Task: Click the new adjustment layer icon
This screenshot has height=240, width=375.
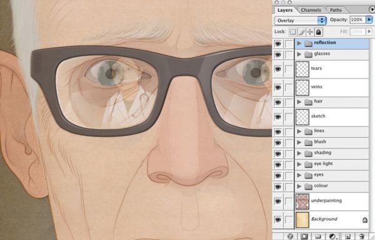Action: [x=332, y=236]
